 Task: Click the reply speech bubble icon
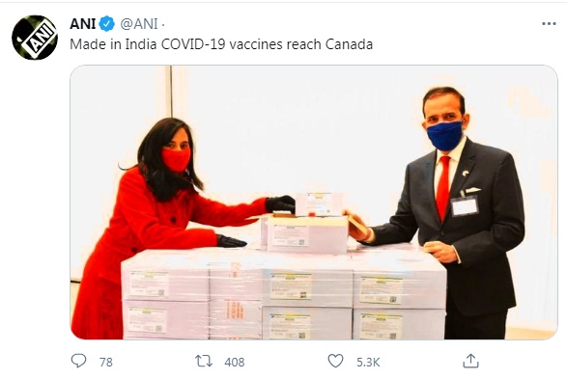(x=78, y=361)
